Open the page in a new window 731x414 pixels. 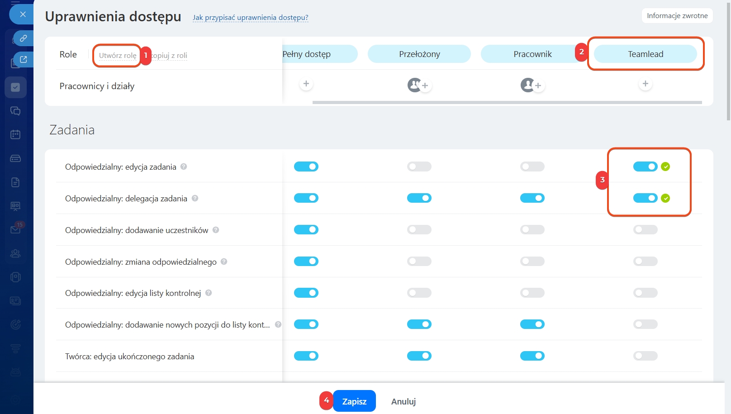[23, 59]
